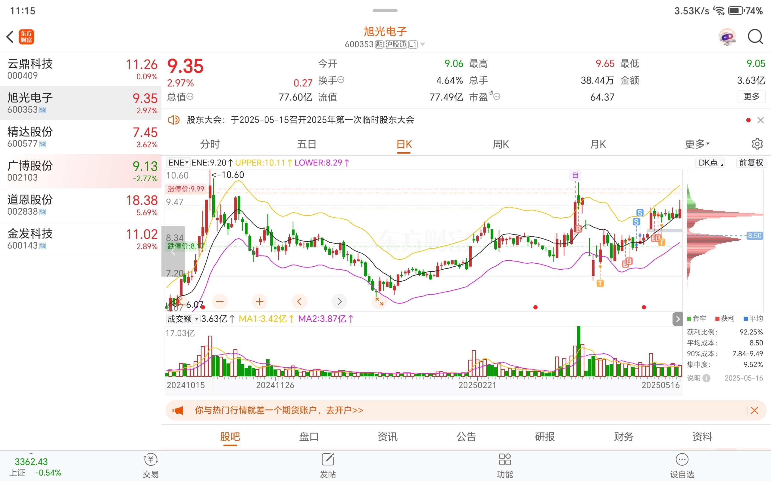771x481 pixels.
Task: Shift chart right with arrow button
Action: click(x=339, y=301)
